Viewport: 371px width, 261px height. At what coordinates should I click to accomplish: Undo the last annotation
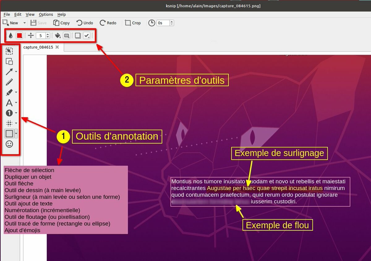click(x=85, y=23)
